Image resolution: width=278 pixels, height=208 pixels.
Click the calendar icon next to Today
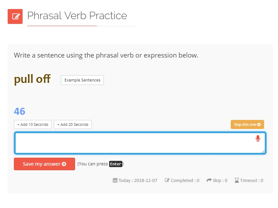click(x=115, y=180)
